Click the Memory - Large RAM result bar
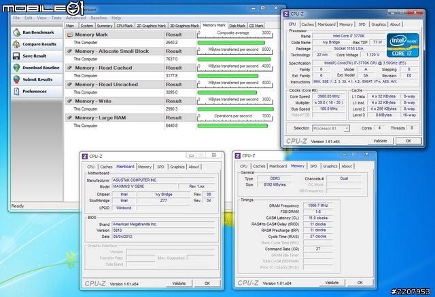 (232, 125)
